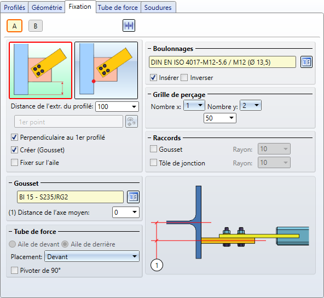Screen dimensions: 324x298
Task: Enable the Tôle de jonction checkbox
Action: 154,163
